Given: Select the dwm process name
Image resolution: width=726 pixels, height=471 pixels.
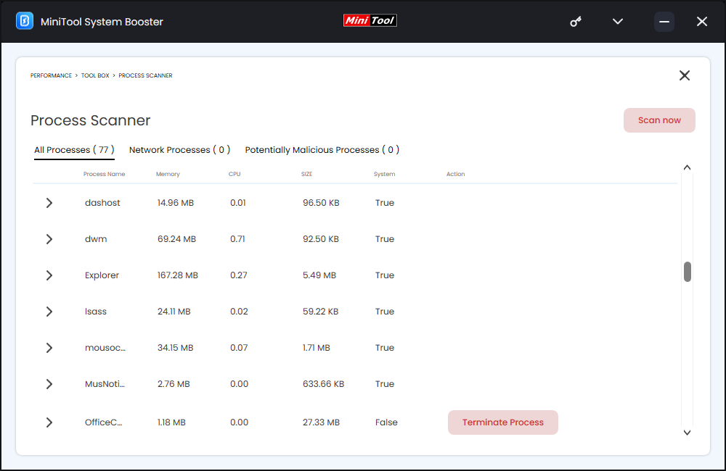Looking at the screenshot, I should tap(96, 239).
